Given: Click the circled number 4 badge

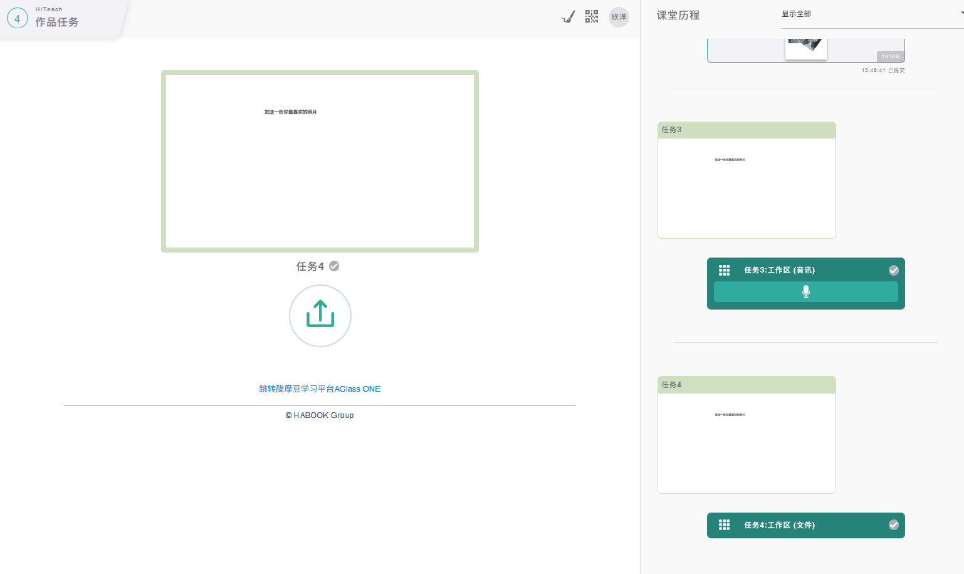Looking at the screenshot, I should point(17,19).
